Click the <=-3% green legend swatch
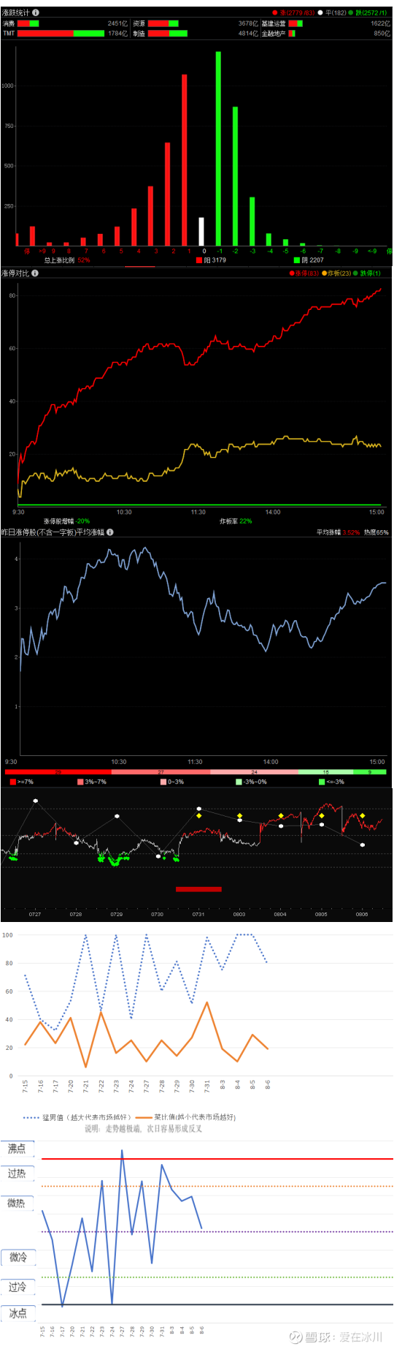This screenshot has height=1349, width=394. click(x=322, y=782)
